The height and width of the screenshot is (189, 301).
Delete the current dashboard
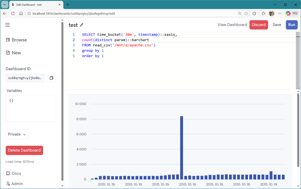pyautogui.click(x=24, y=150)
